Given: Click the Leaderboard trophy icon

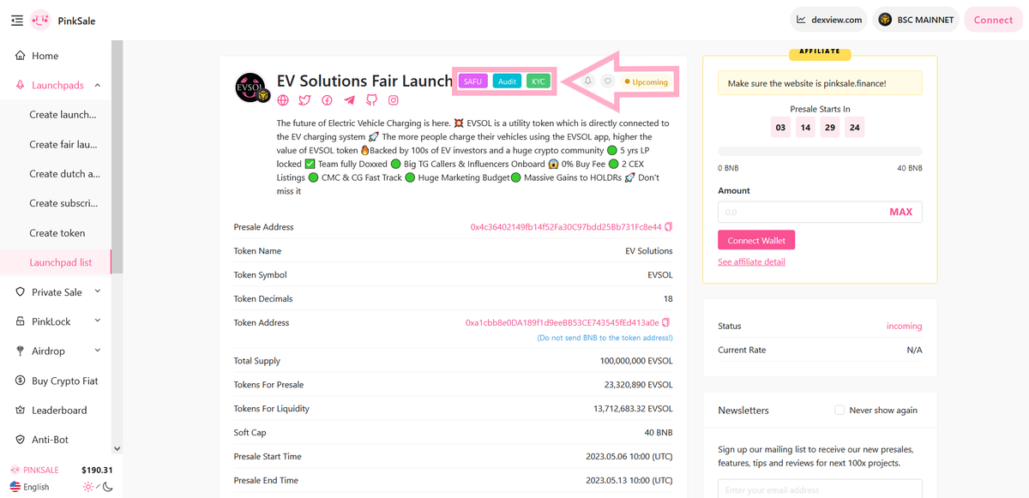Looking at the screenshot, I should click(x=21, y=411).
